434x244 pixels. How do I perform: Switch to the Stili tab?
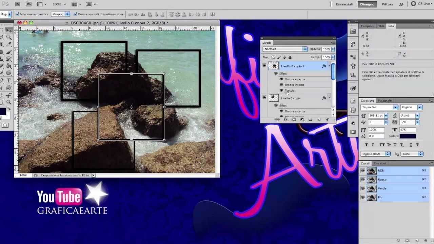(381, 26)
